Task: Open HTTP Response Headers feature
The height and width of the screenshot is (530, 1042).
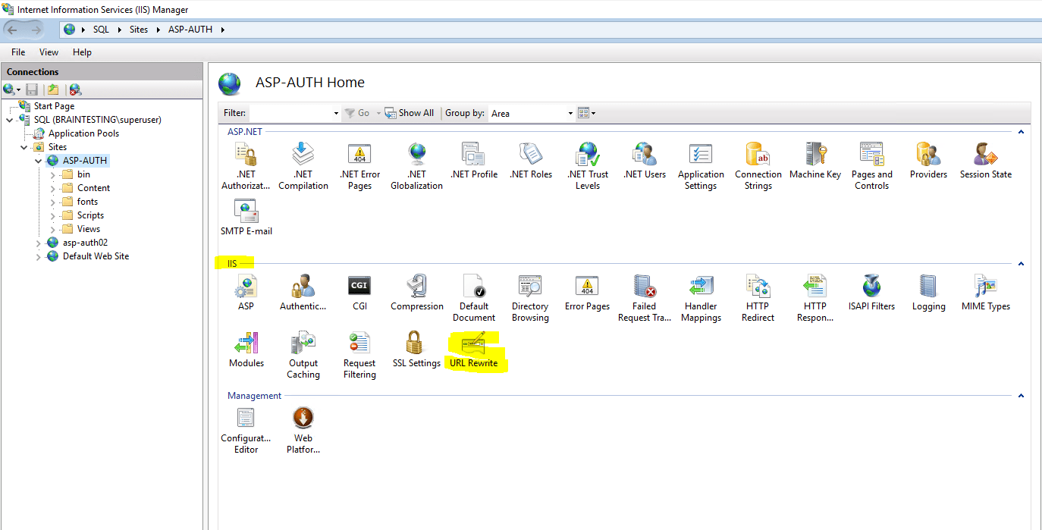Action: pyautogui.click(x=815, y=298)
